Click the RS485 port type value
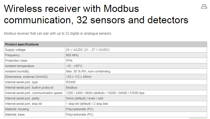Screen dimensions: 210x119 point(71,82)
